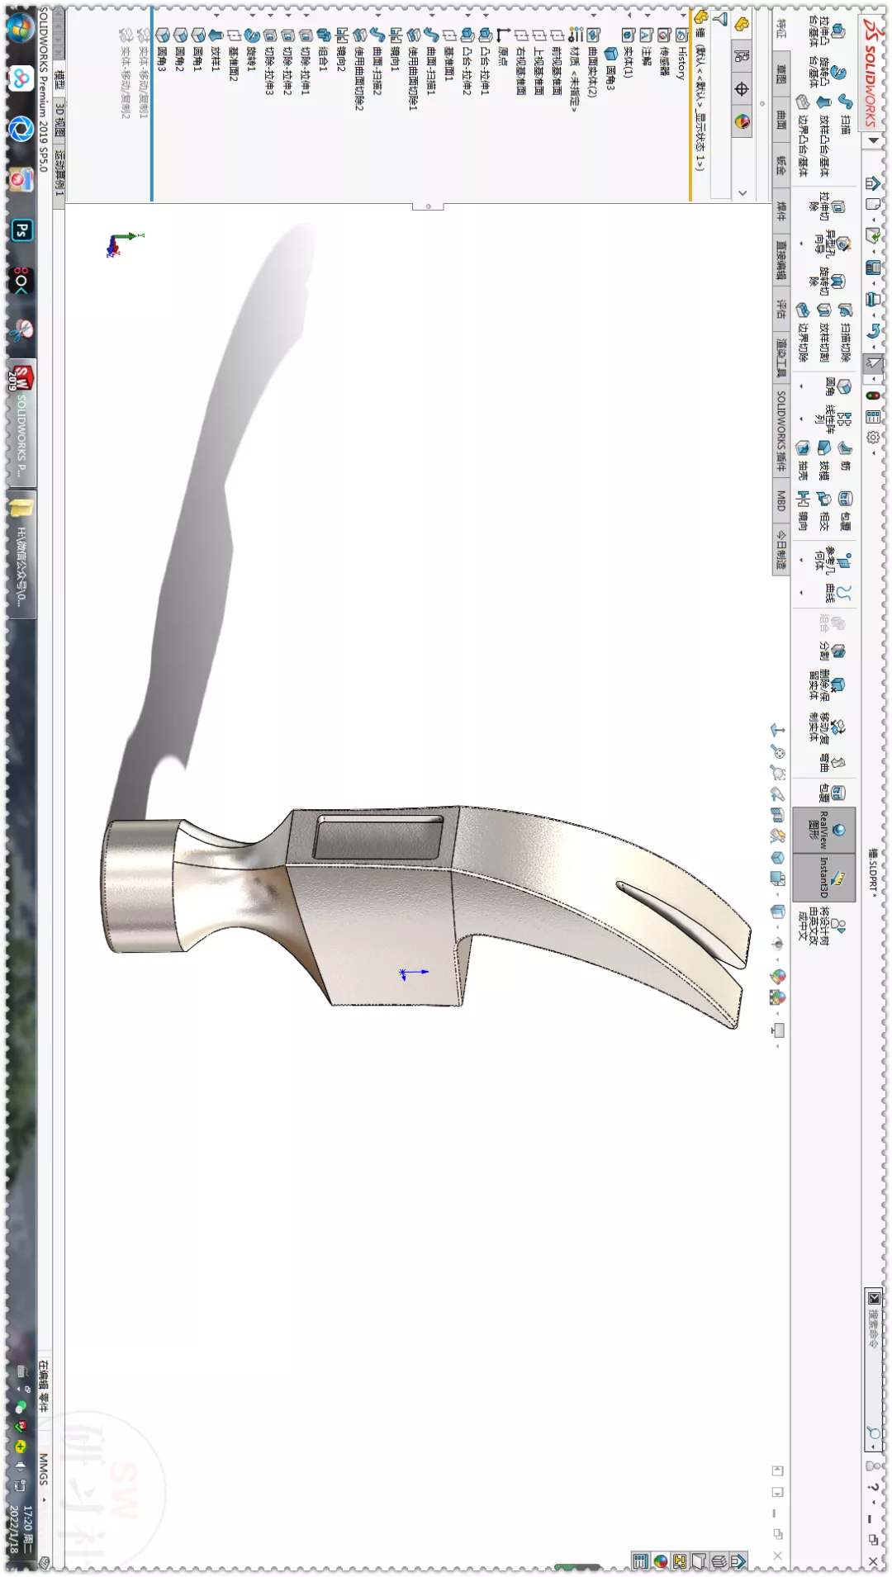Switch to the 曲面 surfaces tab
This screenshot has height=1577, width=892.
(x=781, y=121)
